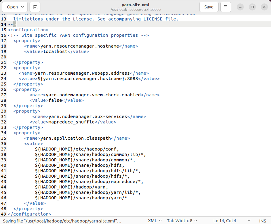
Task: Click line number 20 in the gutter
Action: pos(4,57)
